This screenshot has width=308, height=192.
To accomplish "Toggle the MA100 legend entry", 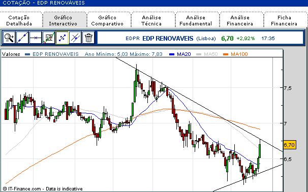I will point(239,54).
